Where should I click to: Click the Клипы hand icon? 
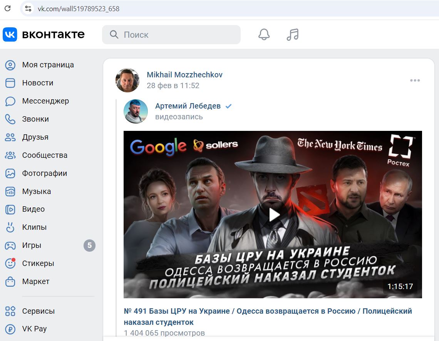tap(10, 227)
